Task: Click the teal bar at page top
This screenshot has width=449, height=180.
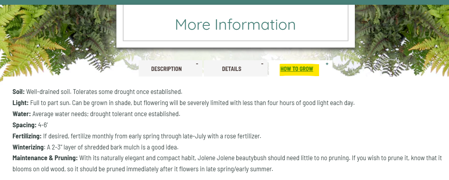Action: point(224,2)
